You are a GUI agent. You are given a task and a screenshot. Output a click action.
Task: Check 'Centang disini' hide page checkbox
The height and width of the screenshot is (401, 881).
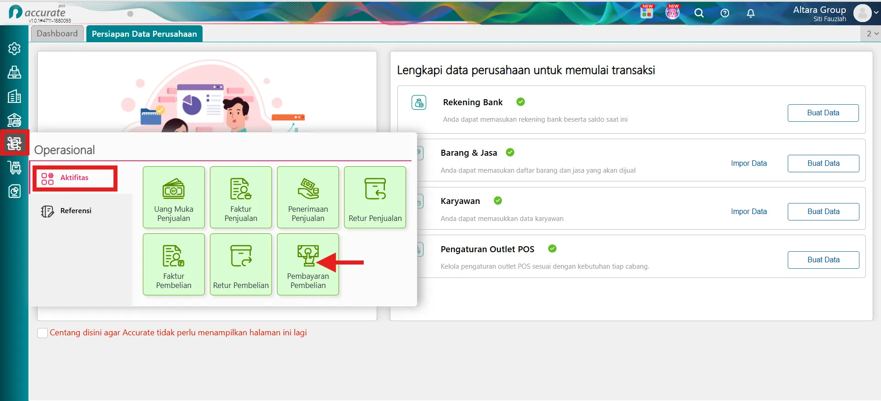tap(42, 333)
